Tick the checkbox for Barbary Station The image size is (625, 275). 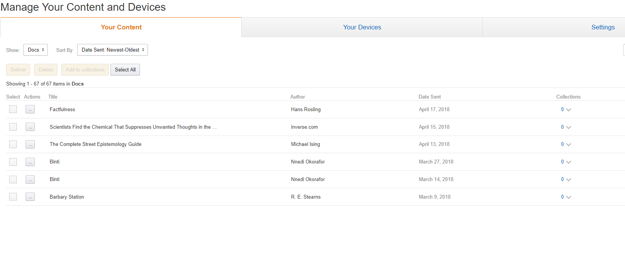pos(13,197)
